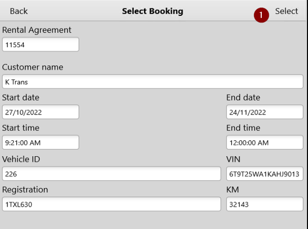Click the Vehicle ID field showing 226
Image resolution: width=308 pixels, height=229 pixels.
pos(111,173)
